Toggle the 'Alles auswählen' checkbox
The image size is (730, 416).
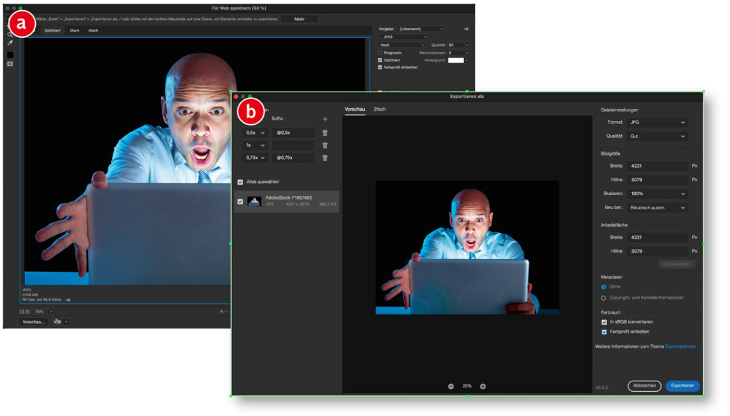point(240,182)
